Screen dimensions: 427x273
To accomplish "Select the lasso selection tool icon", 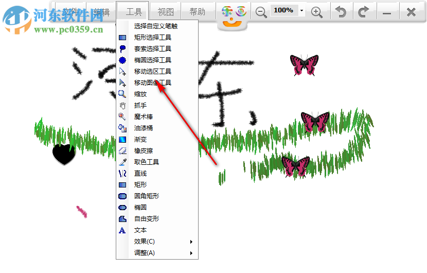I will pyautogui.click(x=122, y=49).
